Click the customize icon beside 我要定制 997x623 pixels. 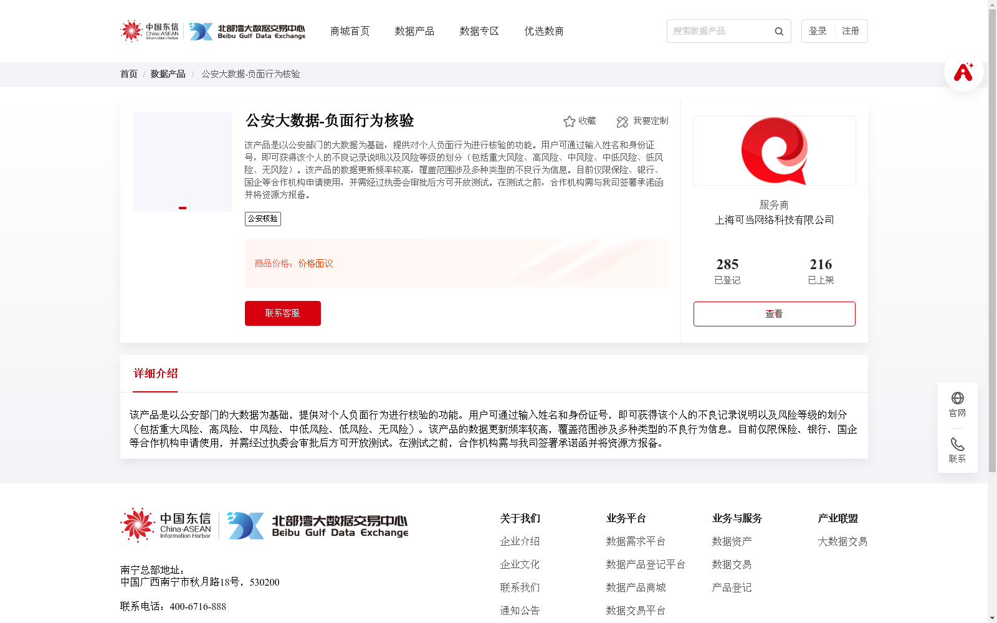click(x=623, y=121)
